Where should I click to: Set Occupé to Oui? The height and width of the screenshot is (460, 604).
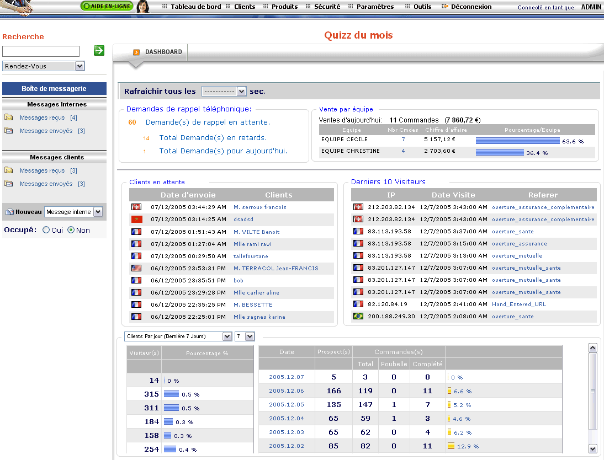pyautogui.click(x=46, y=230)
